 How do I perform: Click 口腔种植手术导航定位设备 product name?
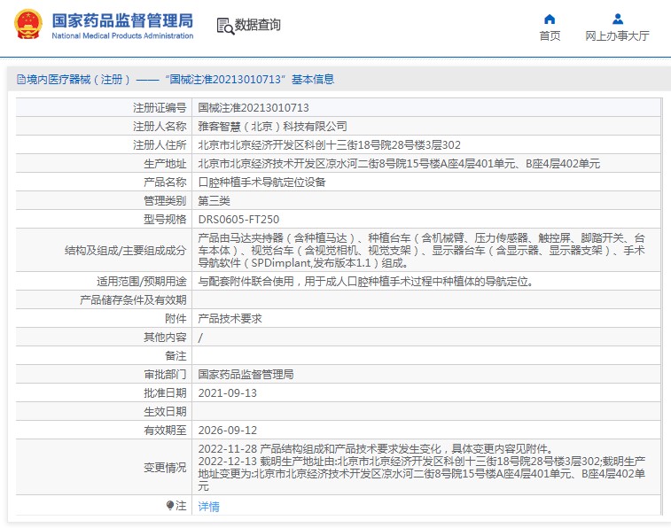(x=261, y=182)
